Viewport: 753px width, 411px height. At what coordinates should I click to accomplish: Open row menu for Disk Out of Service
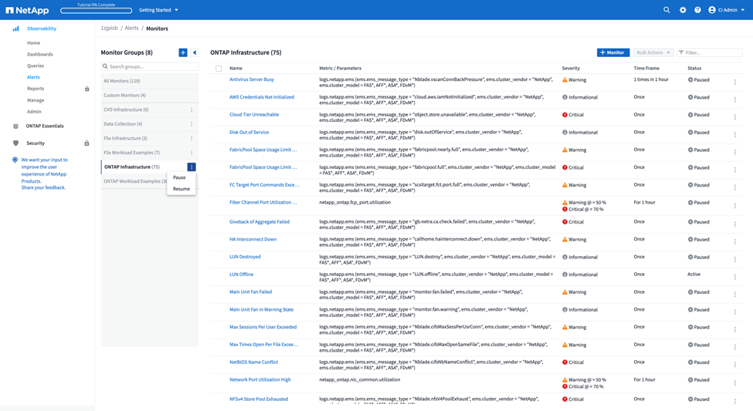pyautogui.click(x=734, y=135)
